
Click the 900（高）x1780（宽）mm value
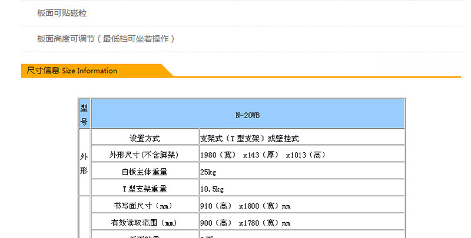(x=245, y=223)
